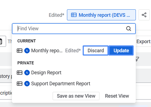Open the Monthly report (DEVS) view selector

pyautogui.click(x=101, y=15)
